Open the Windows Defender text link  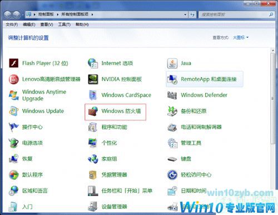tap(204, 95)
